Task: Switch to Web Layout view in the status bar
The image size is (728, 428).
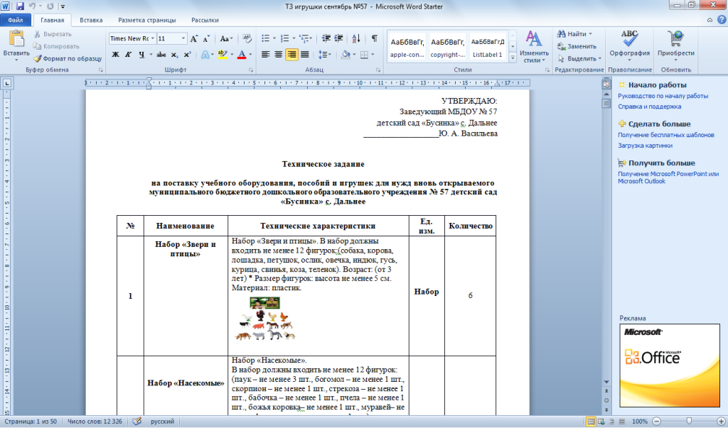Action: 601,422
